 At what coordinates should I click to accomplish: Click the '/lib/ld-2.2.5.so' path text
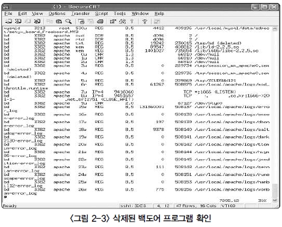217,47
